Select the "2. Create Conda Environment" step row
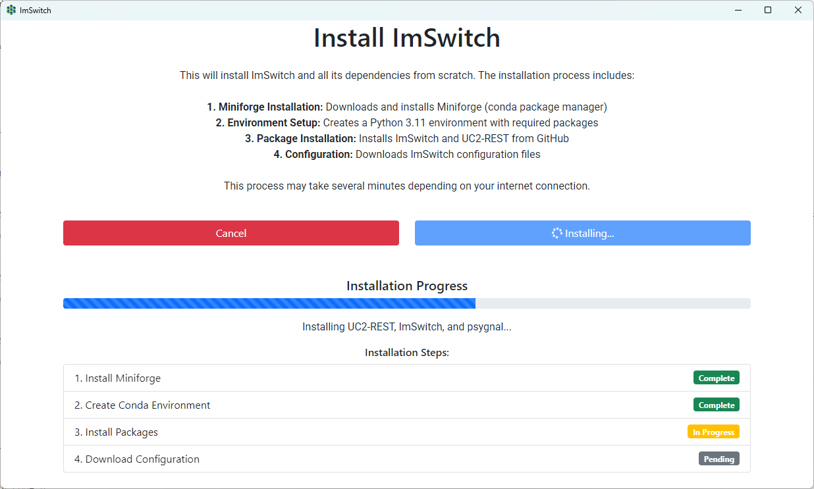This screenshot has height=489, width=814. pyautogui.click(x=407, y=405)
